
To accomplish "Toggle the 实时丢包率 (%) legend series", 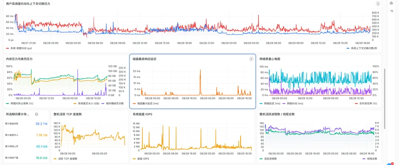I will (x=366, y=103).
